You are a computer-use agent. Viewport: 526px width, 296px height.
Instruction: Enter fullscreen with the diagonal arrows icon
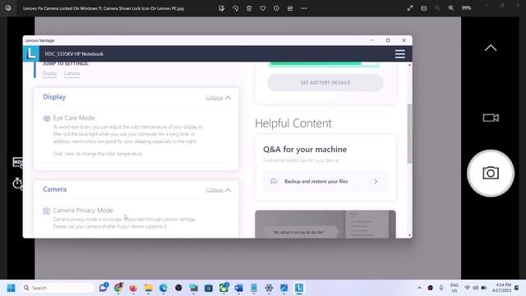tap(410, 8)
